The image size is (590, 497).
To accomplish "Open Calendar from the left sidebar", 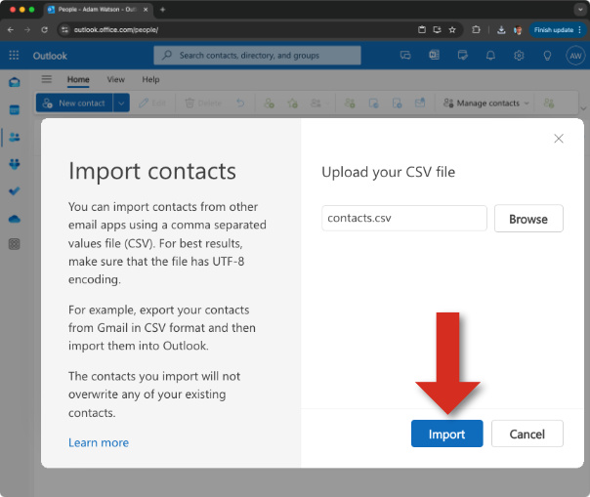I will (15, 110).
